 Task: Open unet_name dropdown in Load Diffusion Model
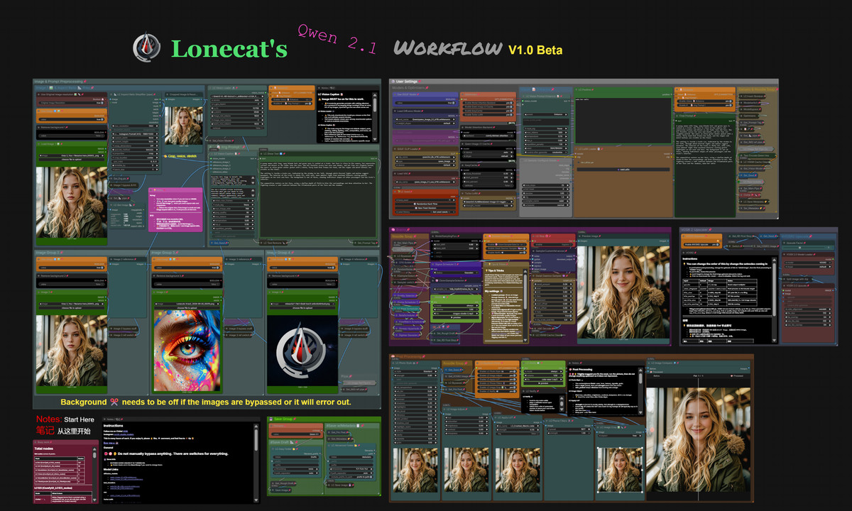(x=425, y=121)
